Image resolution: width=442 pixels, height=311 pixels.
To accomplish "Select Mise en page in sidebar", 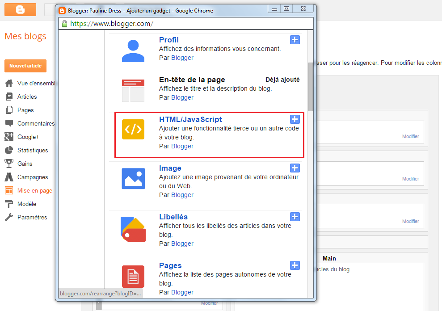I will click(x=34, y=190).
